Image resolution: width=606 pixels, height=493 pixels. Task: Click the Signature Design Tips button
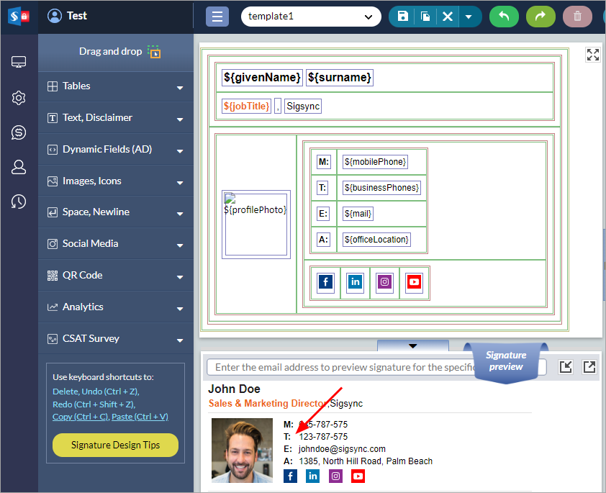click(x=115, y=445)
